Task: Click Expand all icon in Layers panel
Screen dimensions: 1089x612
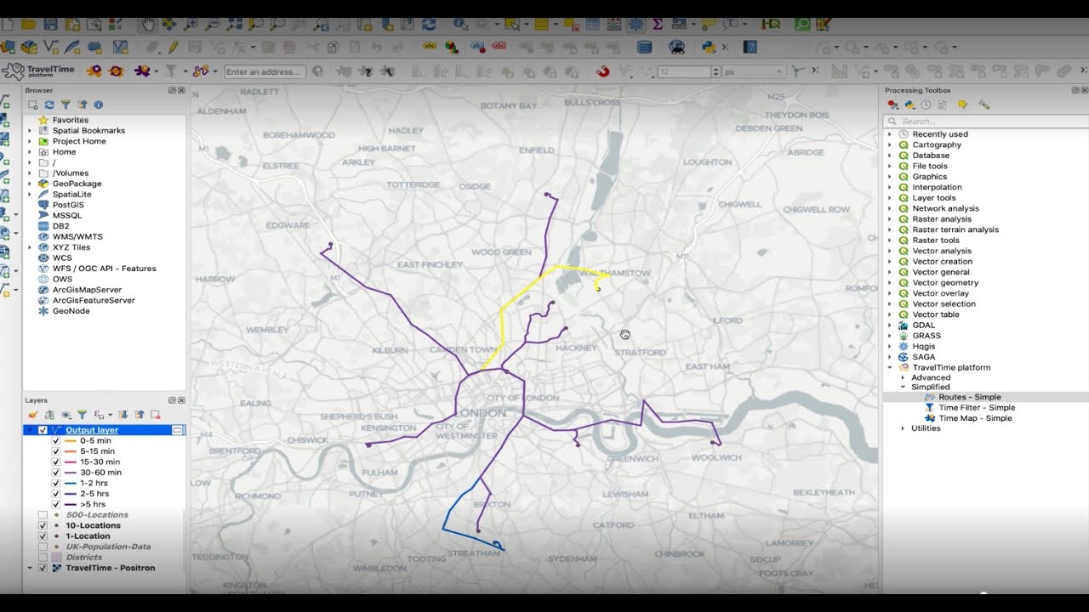Action: coord(123,415)
